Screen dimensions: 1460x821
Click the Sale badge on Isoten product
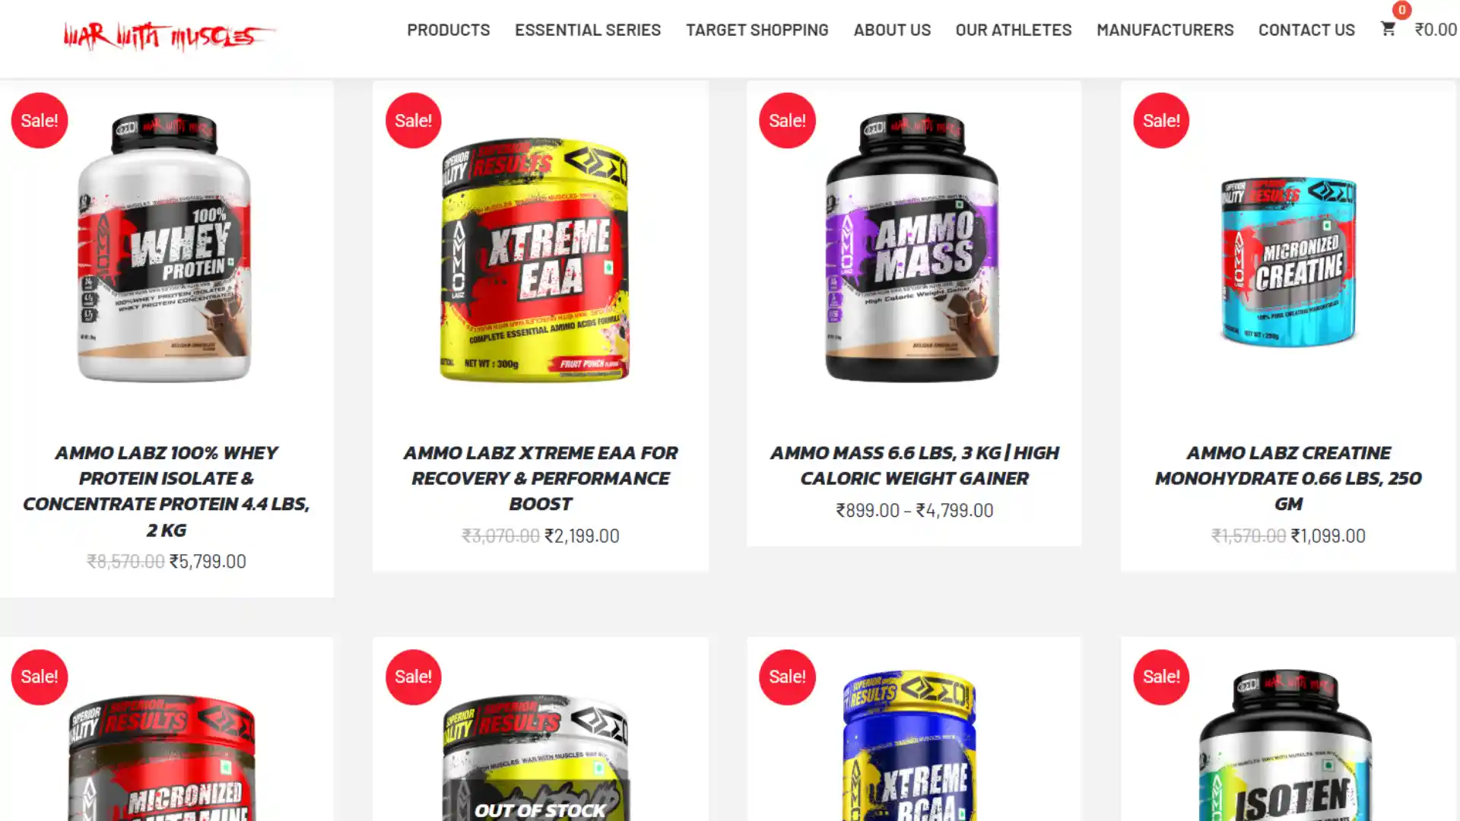click(1161, 677)
